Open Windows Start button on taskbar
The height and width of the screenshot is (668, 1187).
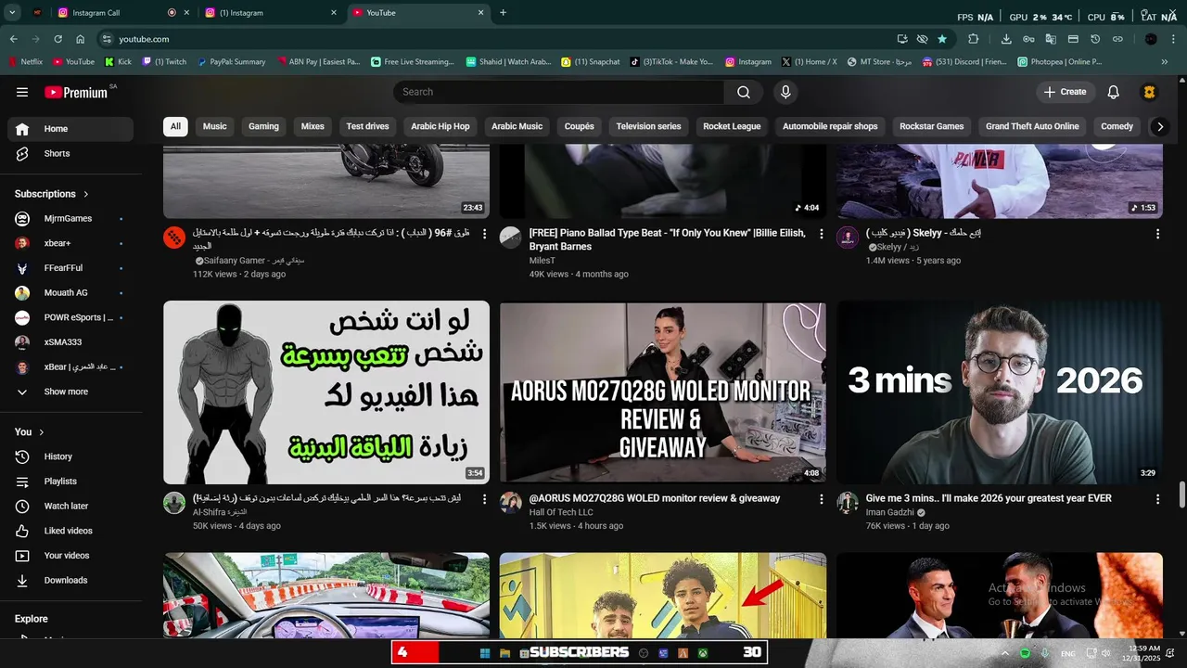coord(485,653)
